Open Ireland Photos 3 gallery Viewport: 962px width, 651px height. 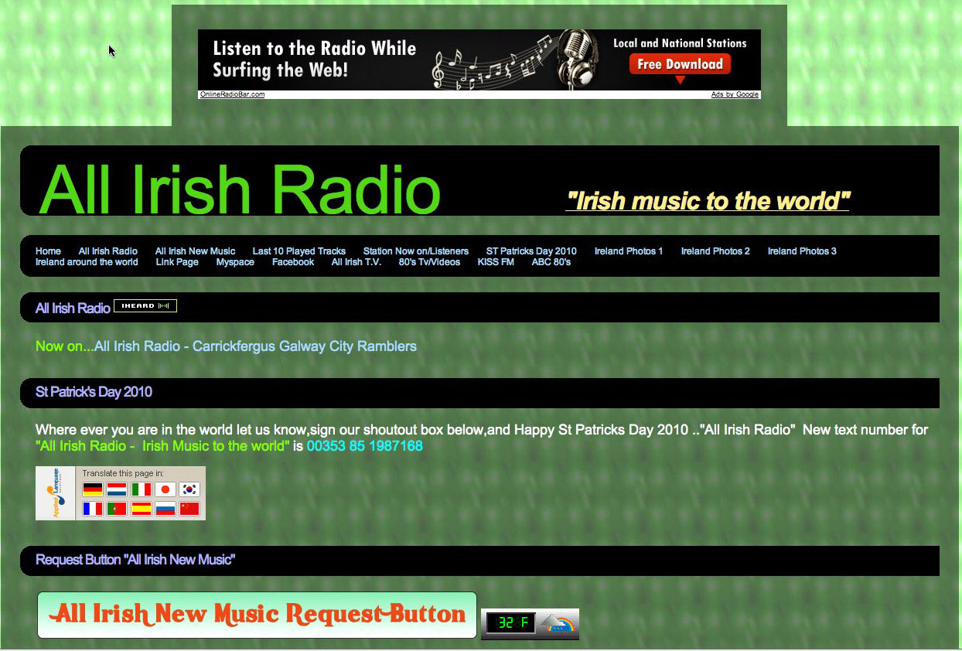(x=802, y=251)
